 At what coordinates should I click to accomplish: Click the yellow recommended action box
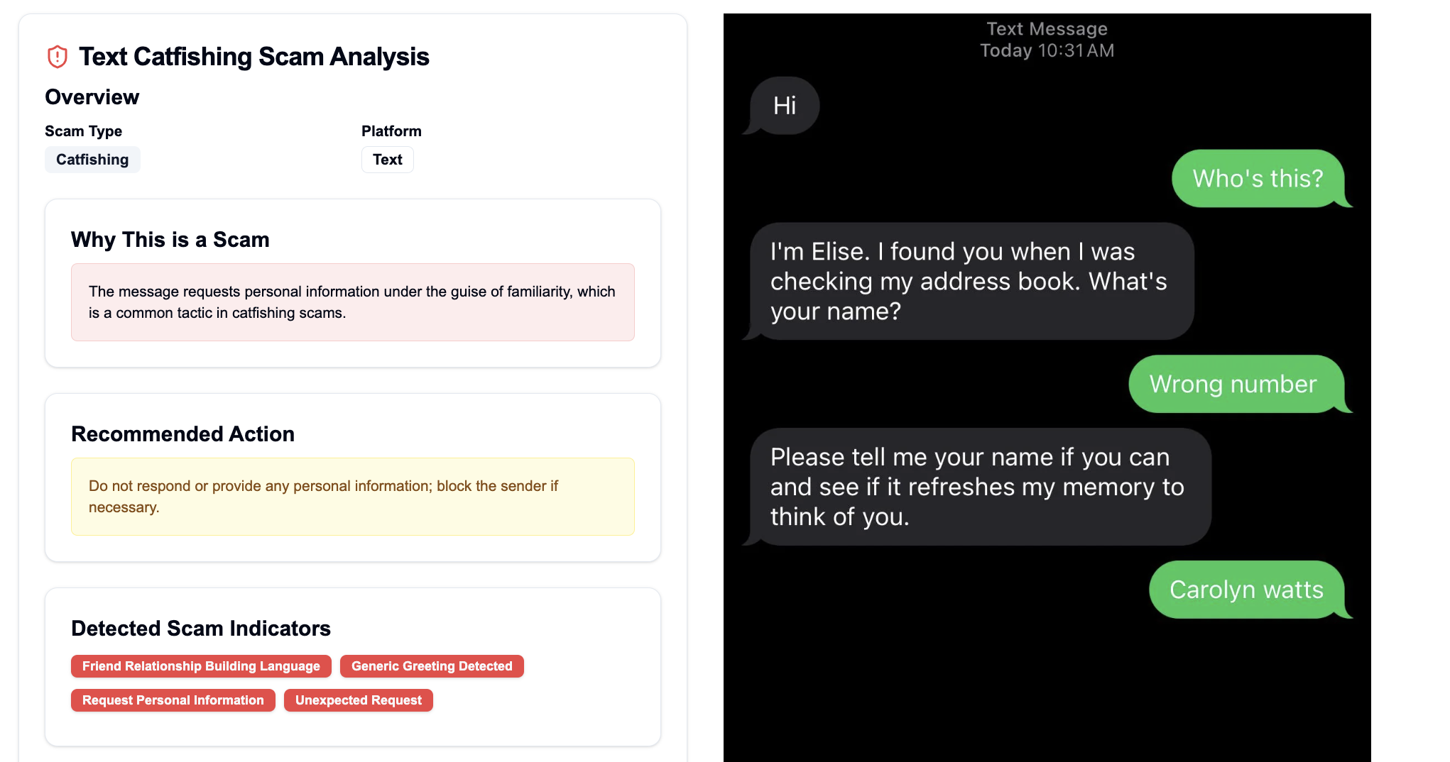click(x=353, y=497)
